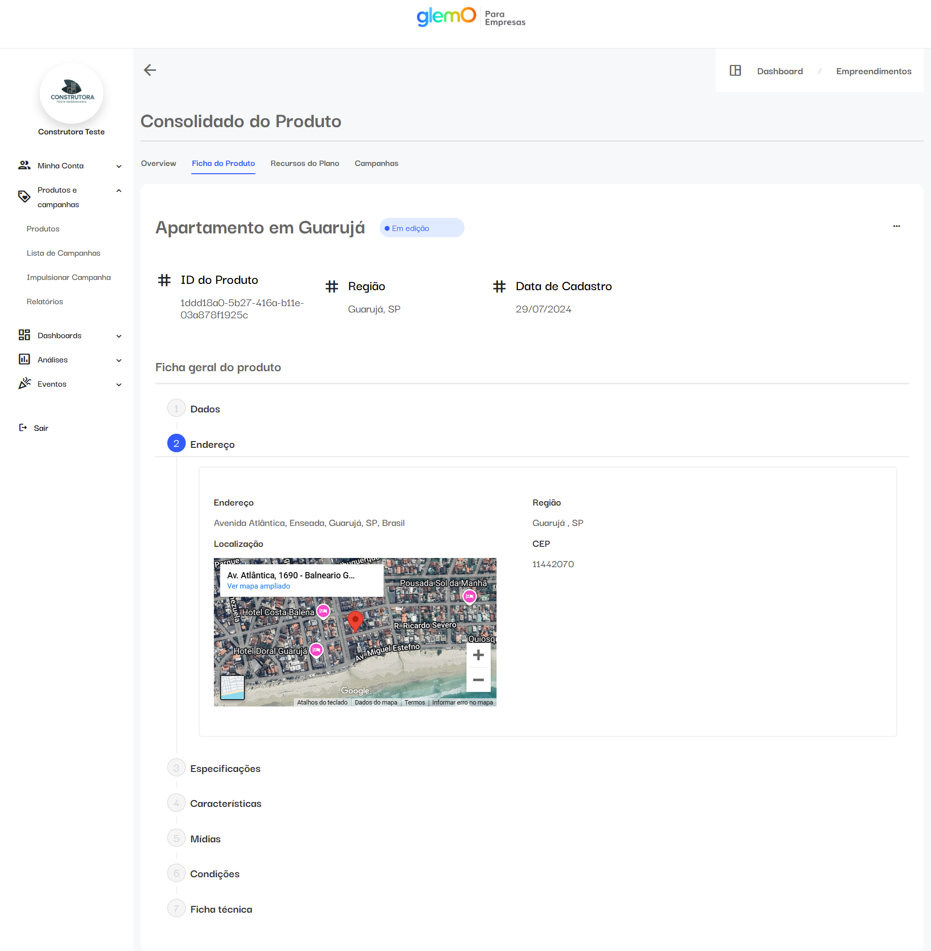Expand step 3 Especificações

(x=225, y=768)
